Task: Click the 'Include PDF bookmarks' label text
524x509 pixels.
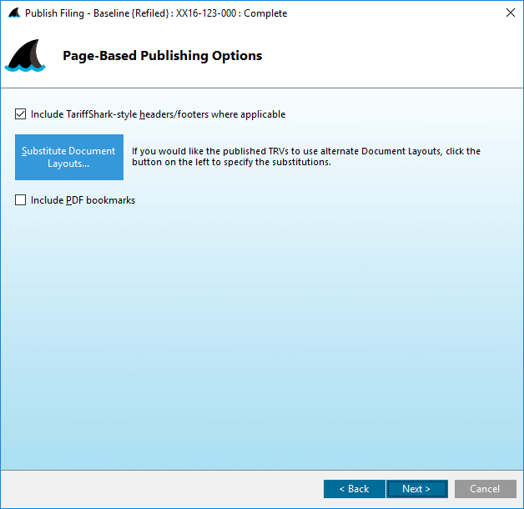Action: [x=83, y=200]
